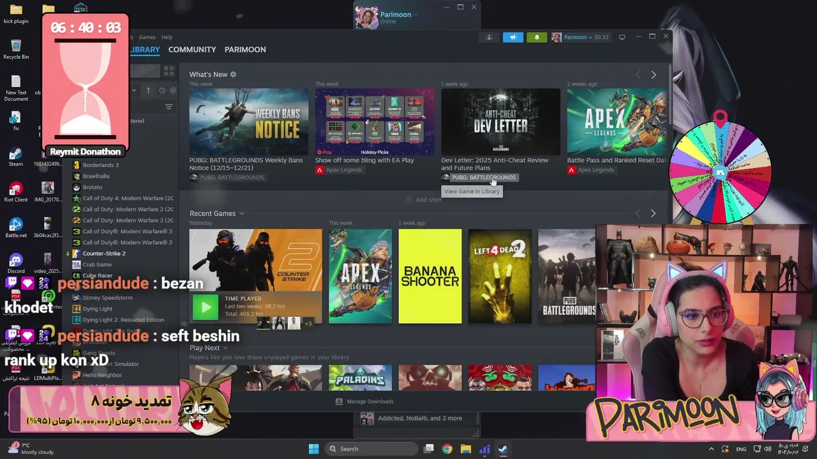This screenshot has height=459, width=817.
Task: Click the Add shelf button text
Action: [x=428, y=200]
